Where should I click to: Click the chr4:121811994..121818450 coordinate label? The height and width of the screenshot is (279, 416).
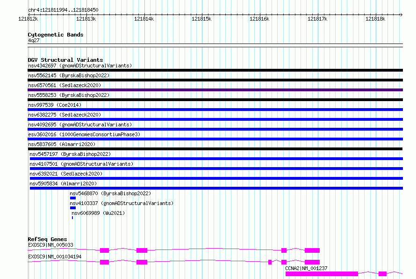coord(63,10)
